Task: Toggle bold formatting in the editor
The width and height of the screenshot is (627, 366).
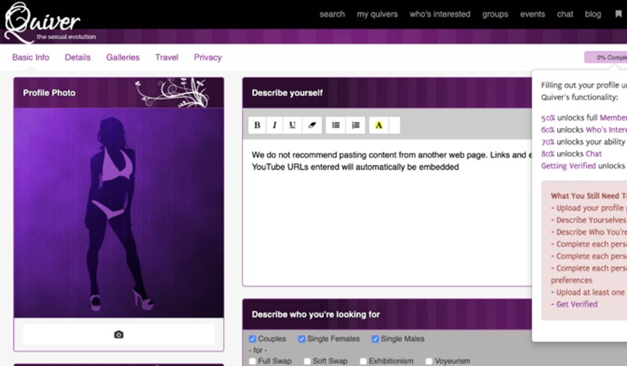Action: tap(257, 125)
